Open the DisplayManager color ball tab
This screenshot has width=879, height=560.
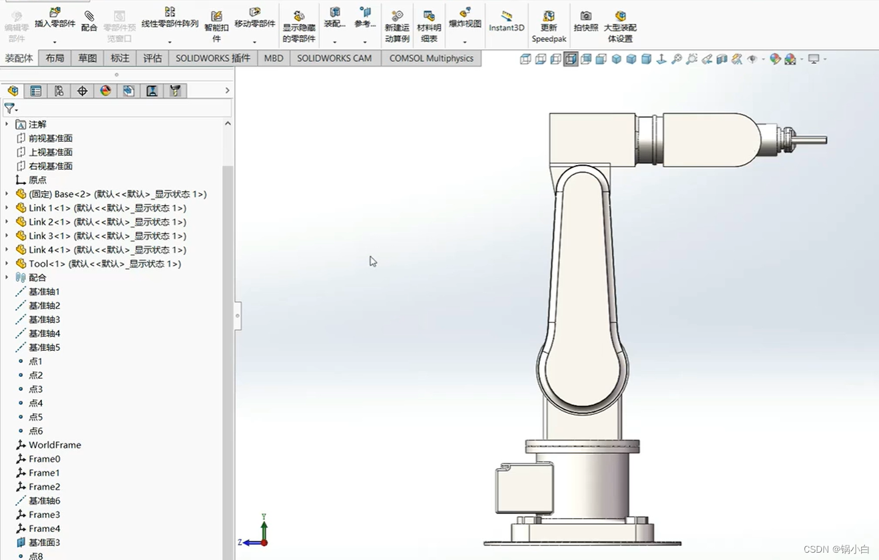click(105, 91)
